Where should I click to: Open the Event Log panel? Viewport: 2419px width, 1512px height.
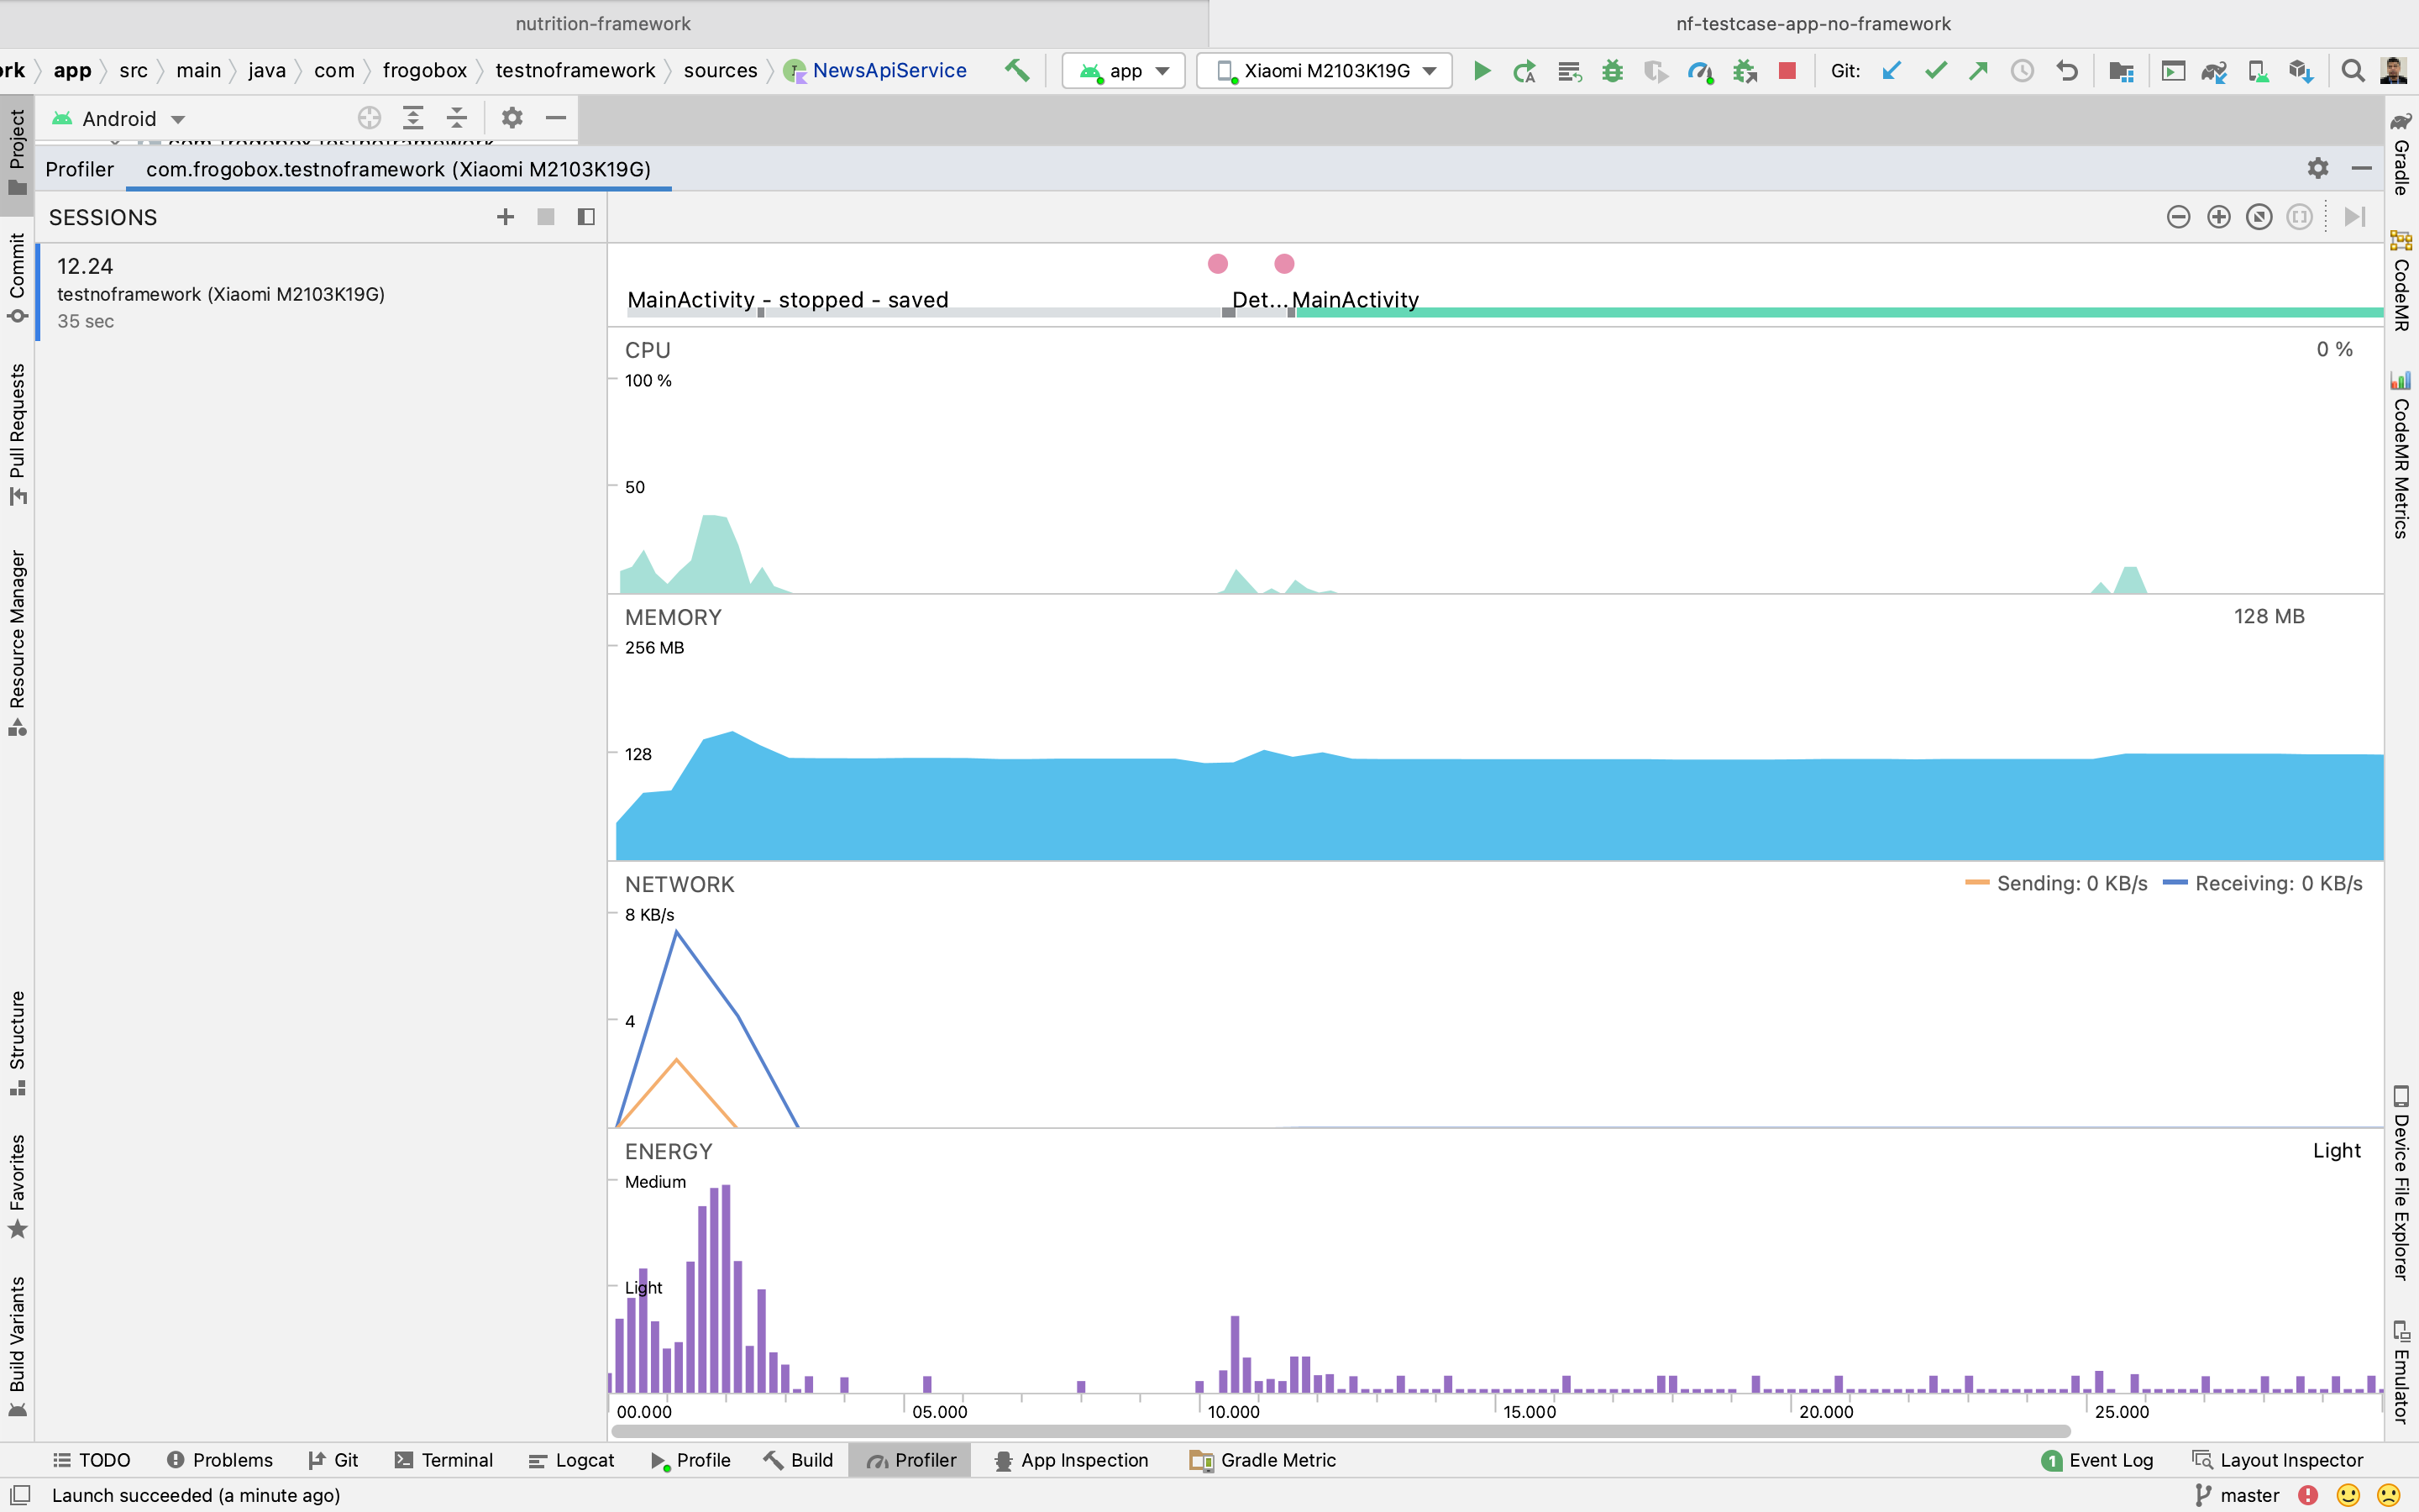2097,1460
